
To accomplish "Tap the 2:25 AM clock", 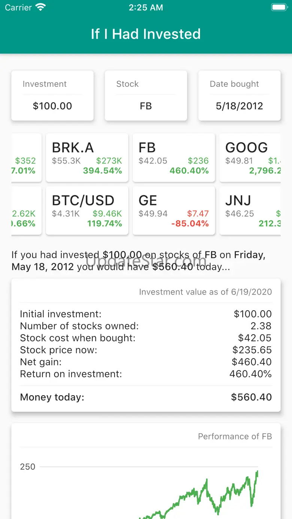I will pyautogui.click(x=146, y=7).
